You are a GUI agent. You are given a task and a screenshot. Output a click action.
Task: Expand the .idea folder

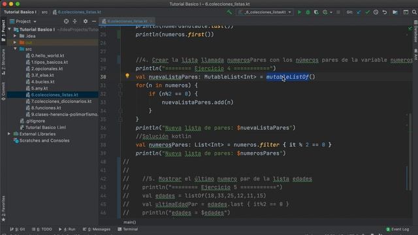tap(15, 36)
